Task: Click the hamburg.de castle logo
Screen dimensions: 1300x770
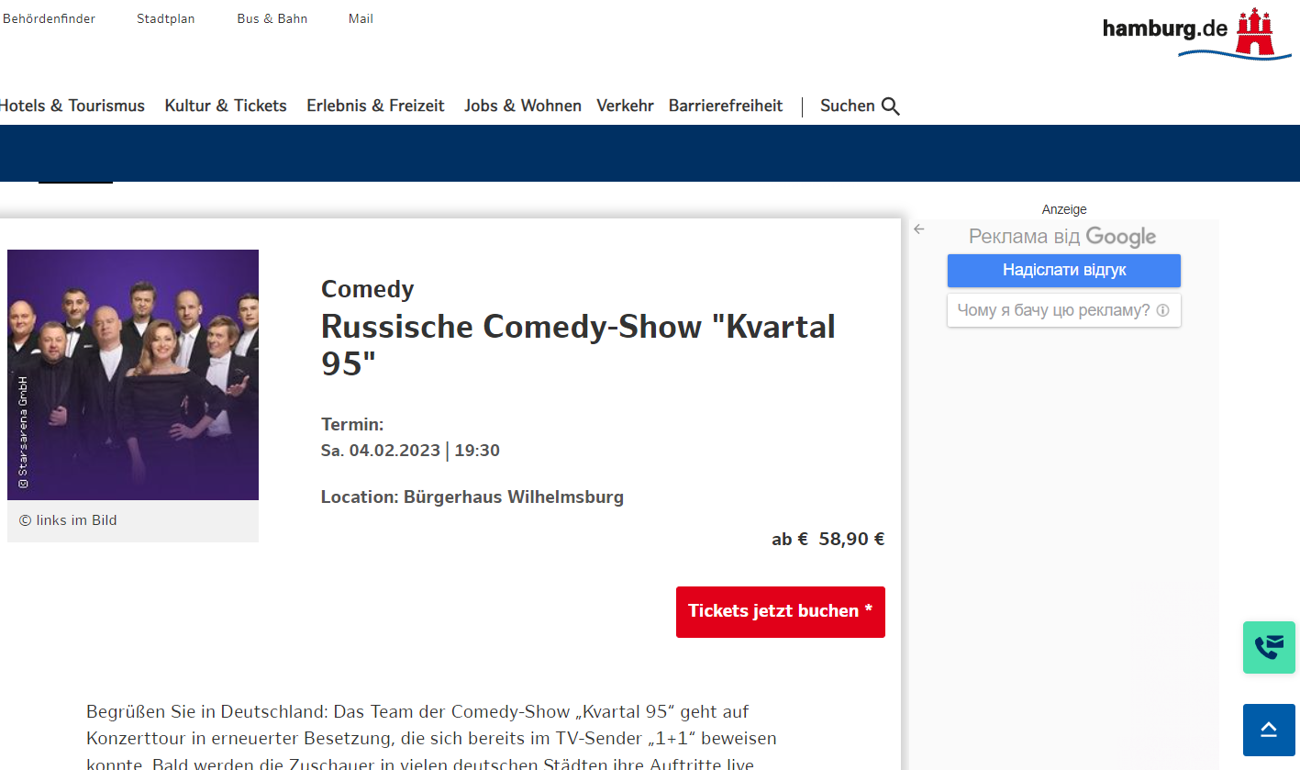Action: pos(1255,32)
